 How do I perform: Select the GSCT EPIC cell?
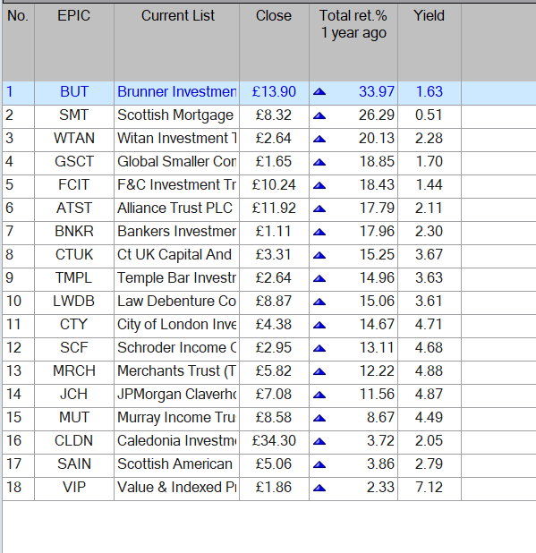(74, 162)
